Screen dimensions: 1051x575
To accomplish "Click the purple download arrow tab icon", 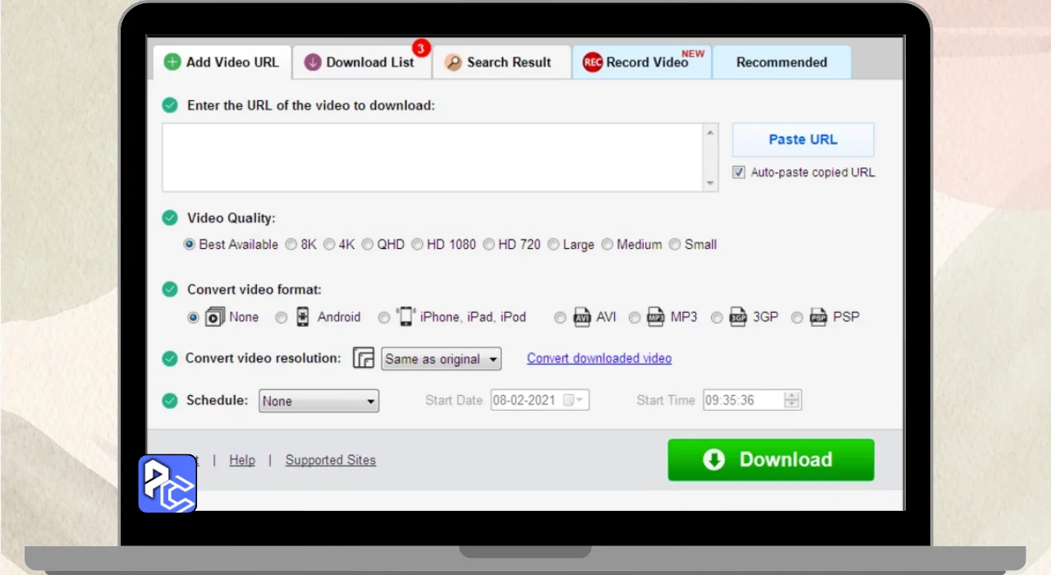I will [x=313, y=62].
